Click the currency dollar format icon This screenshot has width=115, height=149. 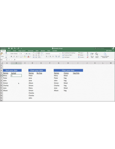(x=46, y=56)
